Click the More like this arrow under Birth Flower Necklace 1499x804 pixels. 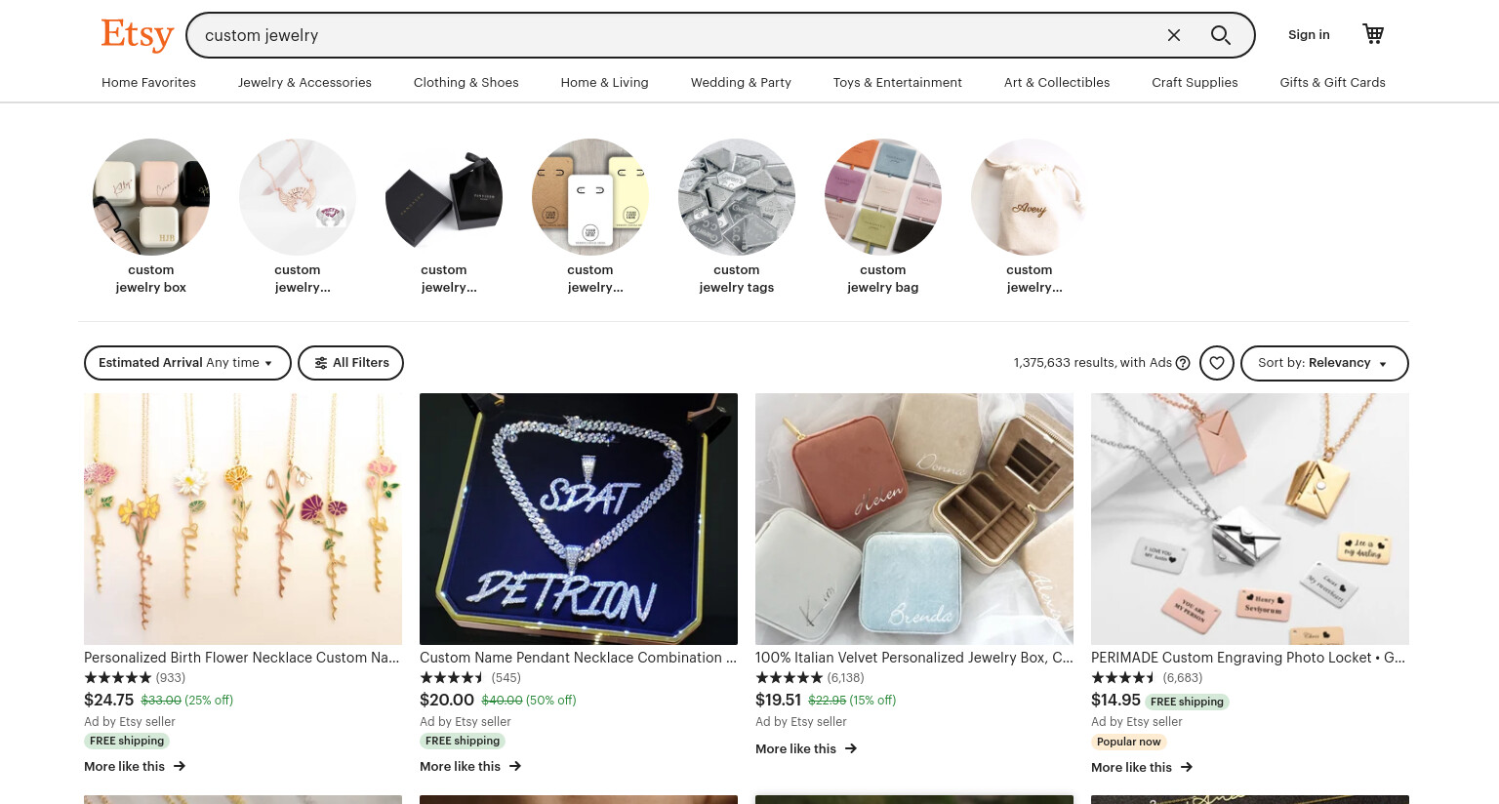pos(180,767)
